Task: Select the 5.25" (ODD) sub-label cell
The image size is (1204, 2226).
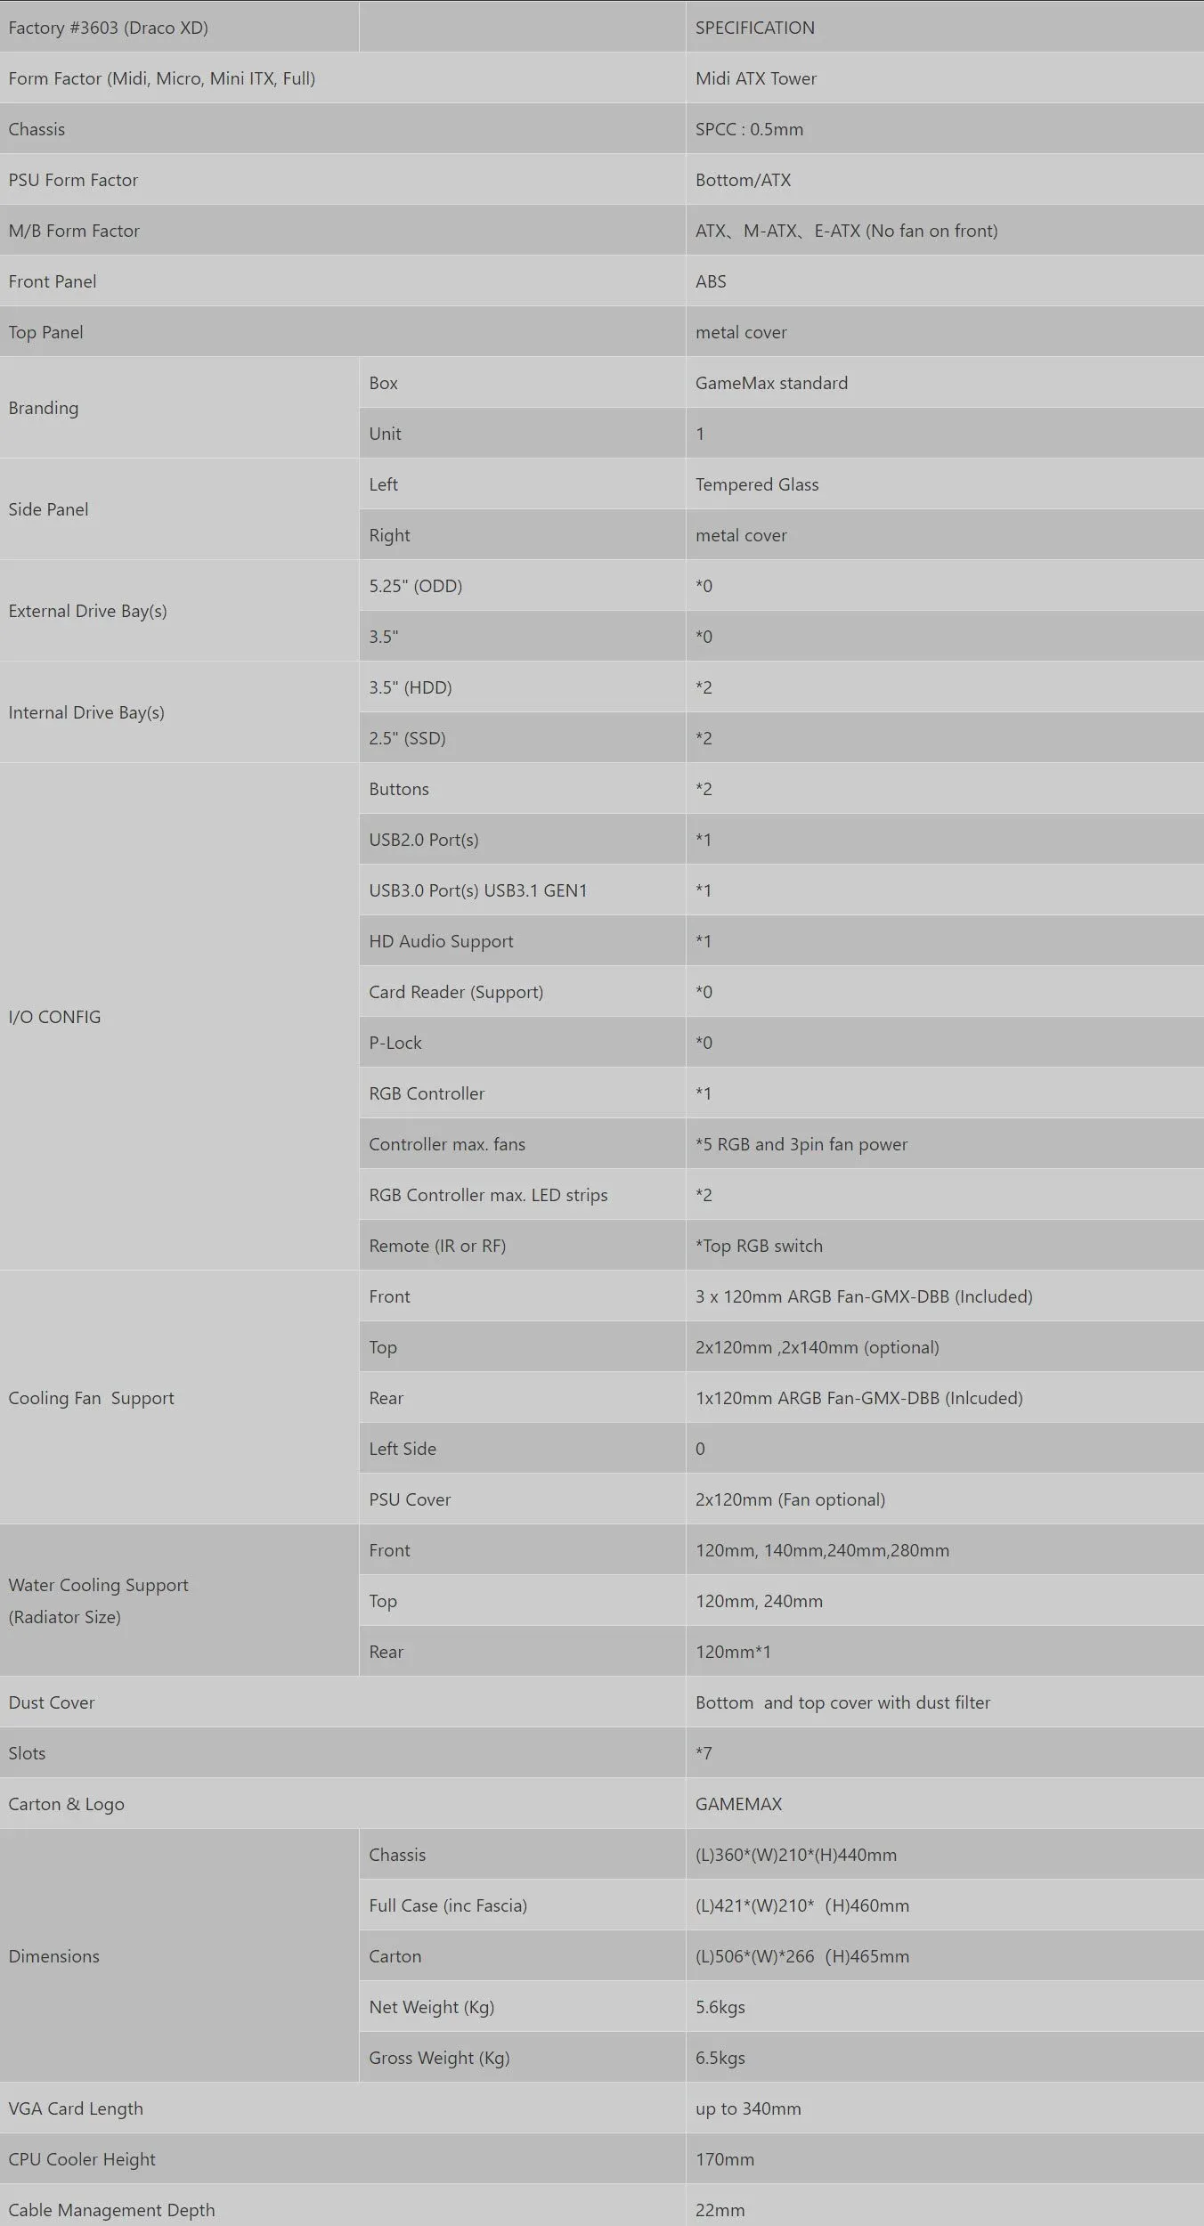Action: (523, 586)
